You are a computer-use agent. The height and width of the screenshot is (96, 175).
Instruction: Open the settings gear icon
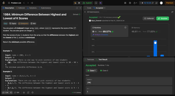(130, 3)
